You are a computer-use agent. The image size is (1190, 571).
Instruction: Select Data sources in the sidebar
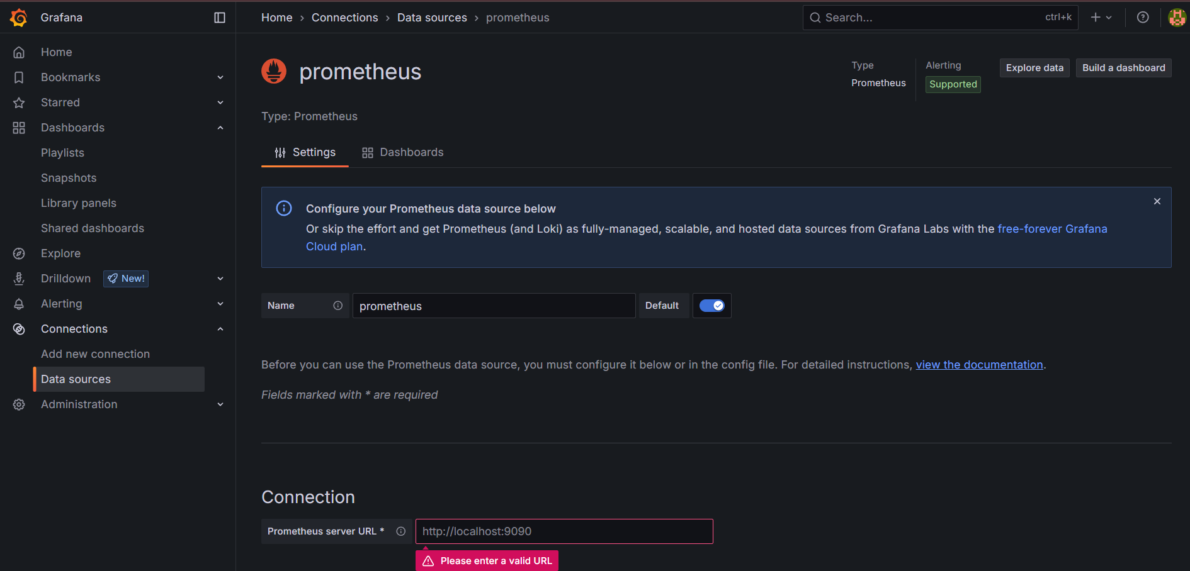(x=119, y=379)
